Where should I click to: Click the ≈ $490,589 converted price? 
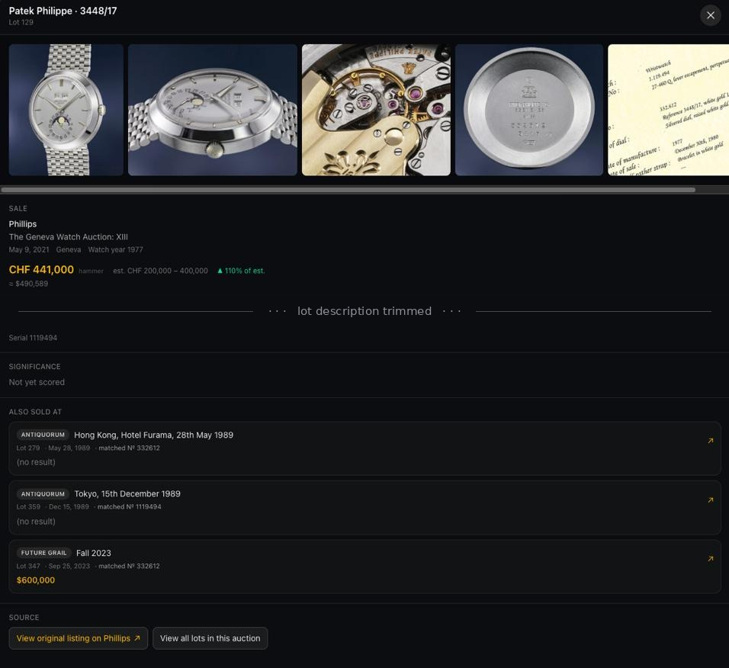tap(28, 284)
